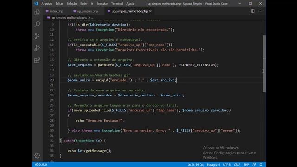Click the pathinfo function on line 17
The width and height of the screenshot is (297, 167).
(x=106, y=65)
